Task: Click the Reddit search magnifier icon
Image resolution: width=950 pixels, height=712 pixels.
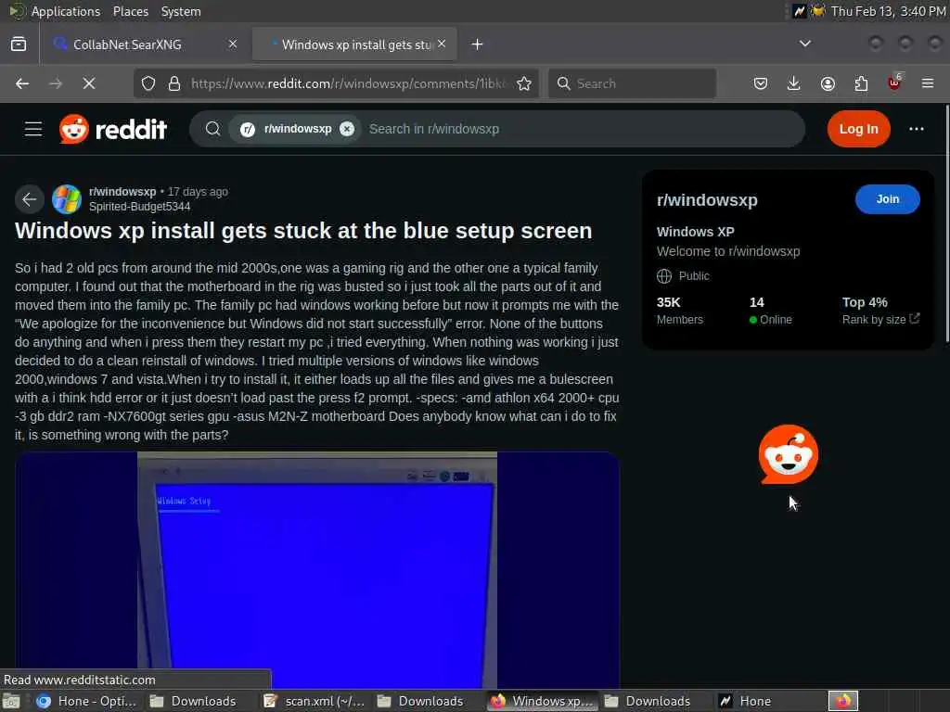Action: tap(212, 129)
